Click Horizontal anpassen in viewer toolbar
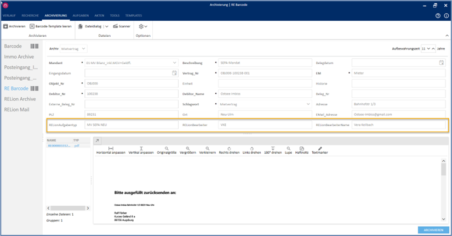This screenshot has width=452, height=236. click(111, 150)
